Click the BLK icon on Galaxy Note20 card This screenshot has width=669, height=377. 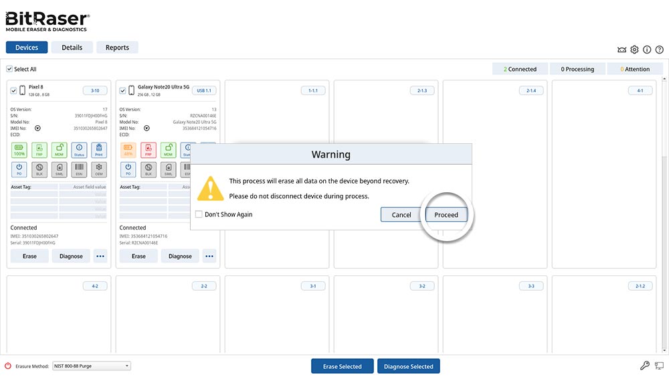tap(148, 169)
